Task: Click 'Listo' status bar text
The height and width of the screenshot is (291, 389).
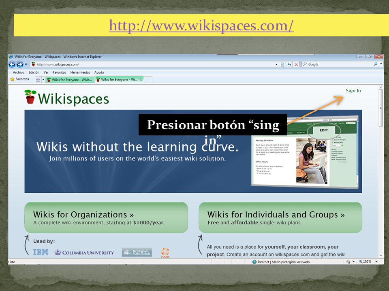Action: [12, 262]
